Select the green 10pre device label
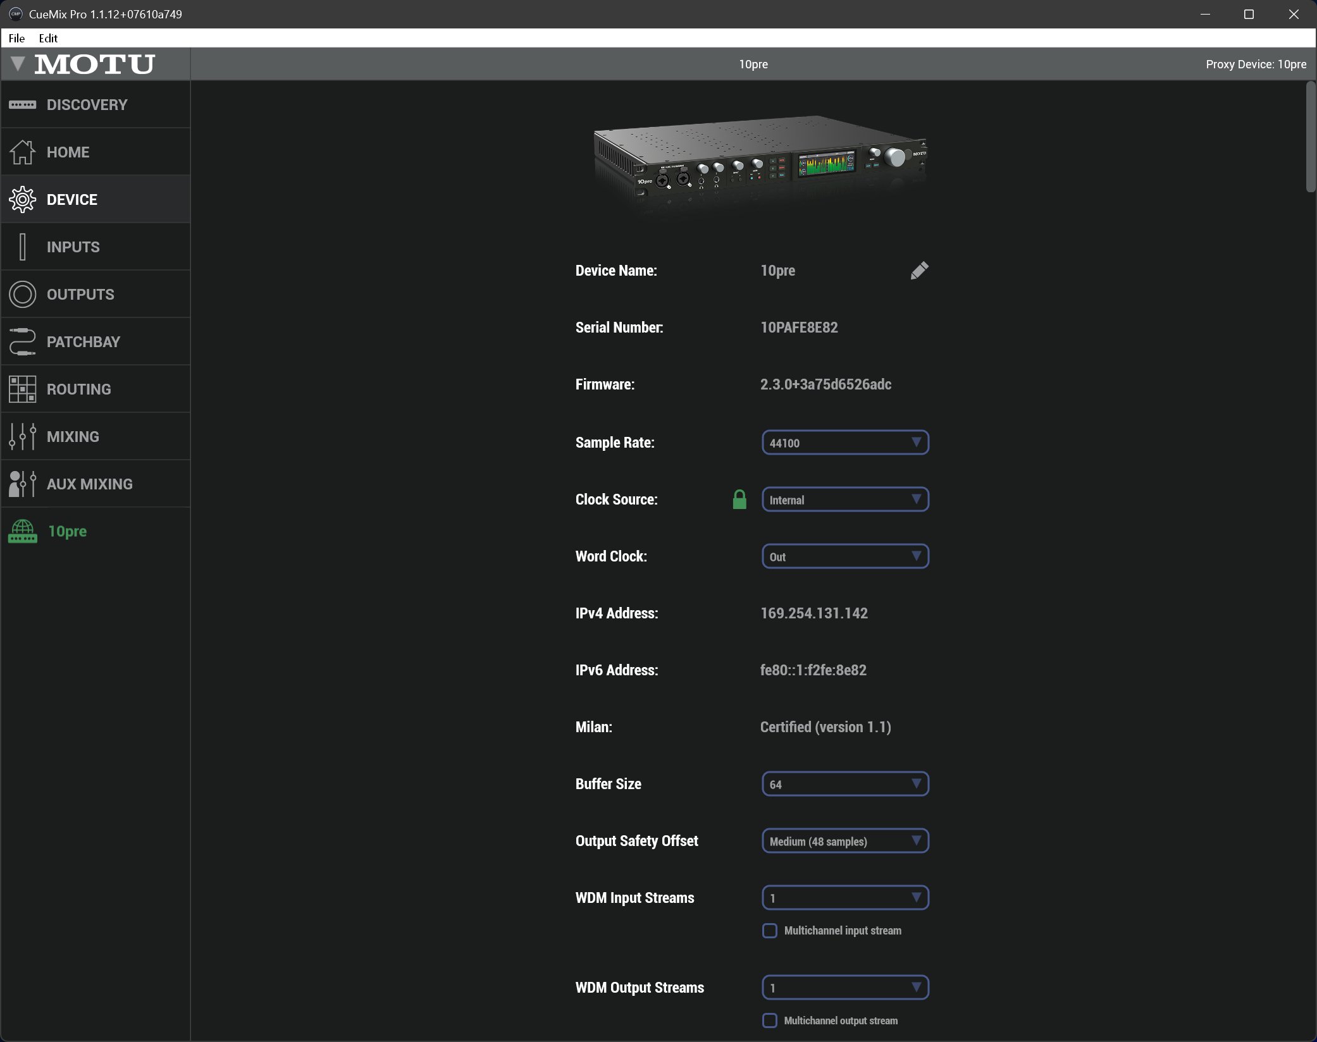This screenshot has height=1042, width=1317. (68, 531)
